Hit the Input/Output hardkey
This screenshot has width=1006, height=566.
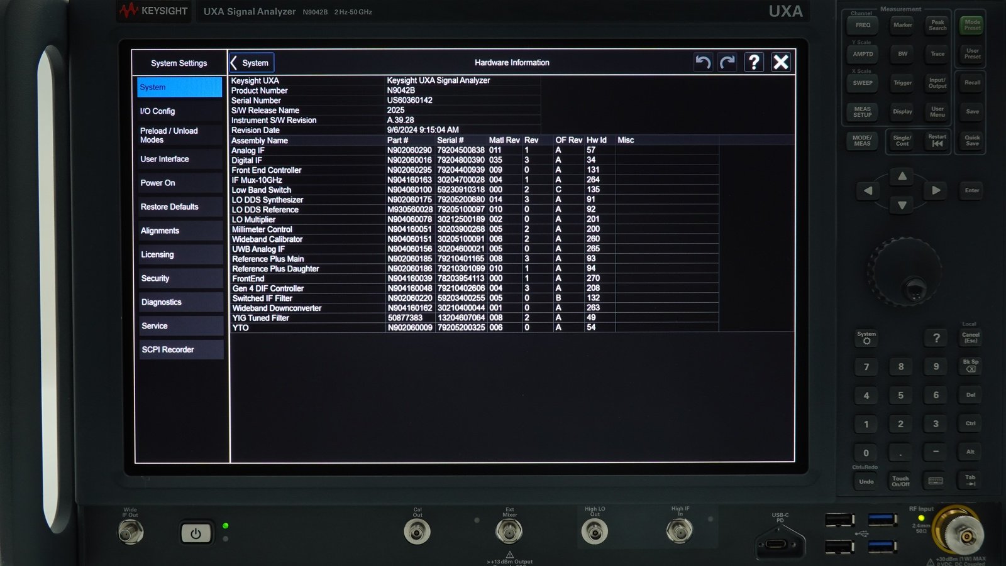coord(937,83)
